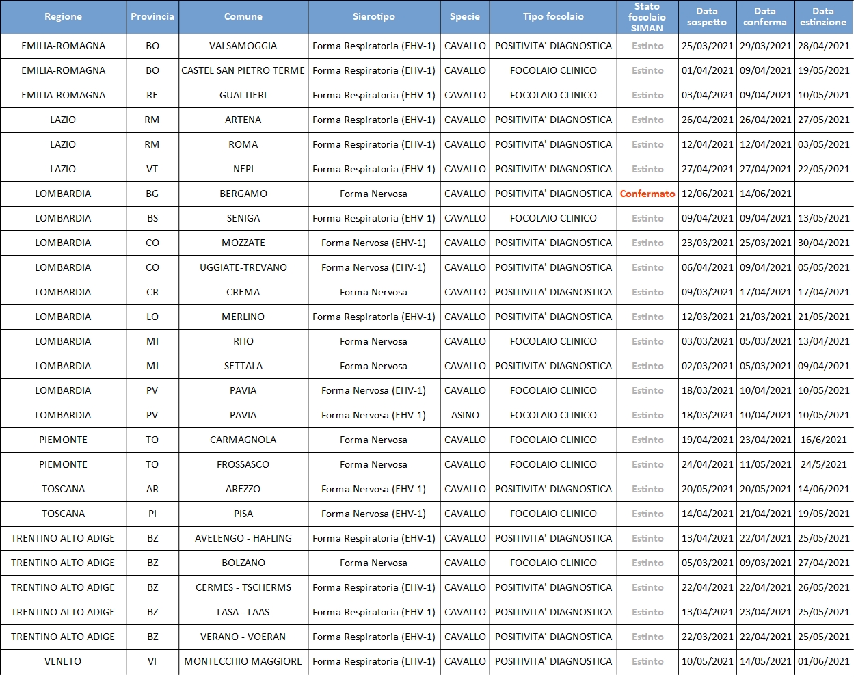Click the VALSAMOGGIA comune cell

coord(243,46)
